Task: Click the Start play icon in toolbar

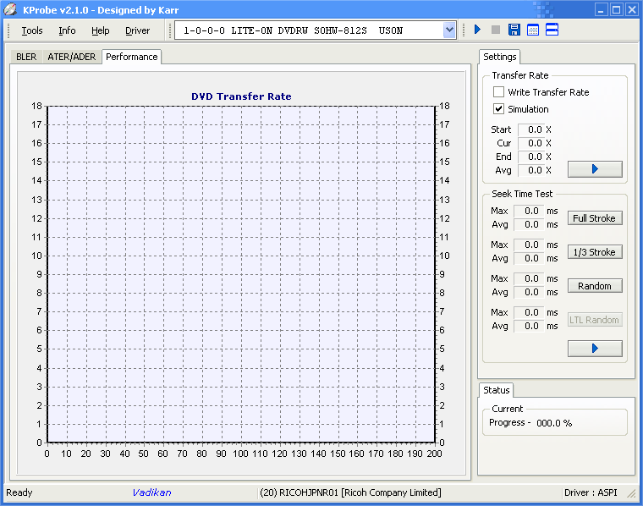Action: 477,30
